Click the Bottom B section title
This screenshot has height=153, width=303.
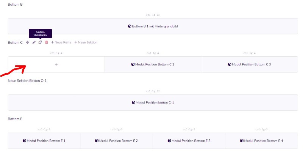pos(15,5)
